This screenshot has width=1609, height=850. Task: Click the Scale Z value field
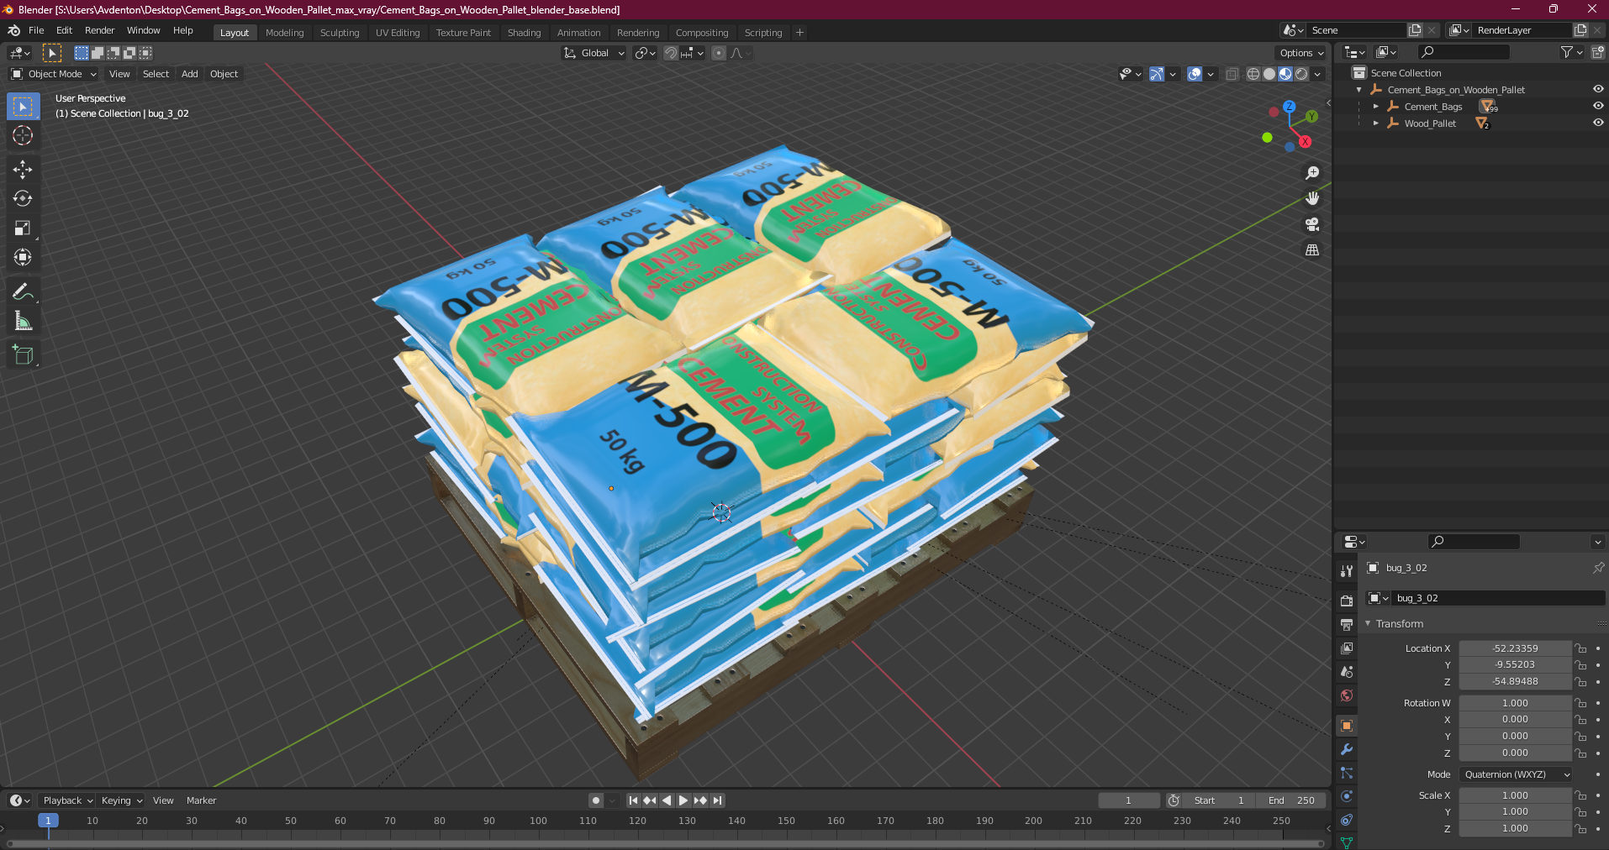(1515, 828)
